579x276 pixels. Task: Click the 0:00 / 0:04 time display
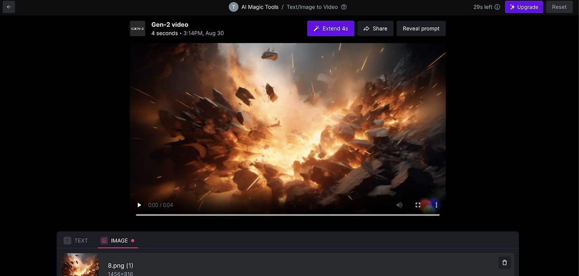(161, 205)
